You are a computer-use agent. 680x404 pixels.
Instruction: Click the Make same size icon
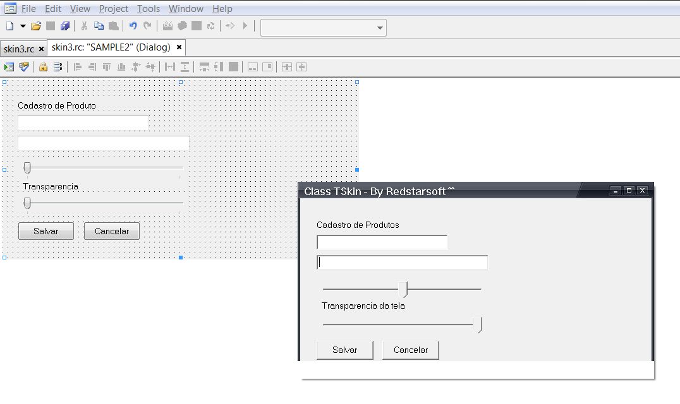(x=233, y=67)
